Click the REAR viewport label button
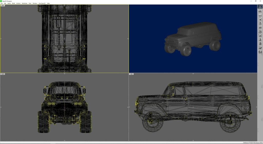263x144 pixels. click(x=3, y=74)
